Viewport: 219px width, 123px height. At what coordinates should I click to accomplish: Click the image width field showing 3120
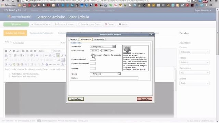coord(94,51)
